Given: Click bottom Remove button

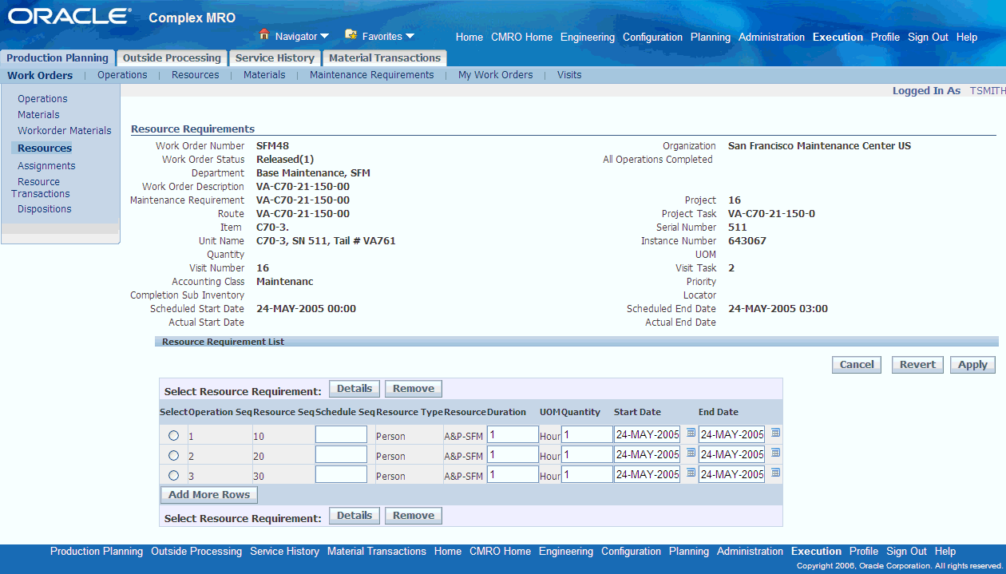Looking at the screenshot, I should click(x=414, y=516).
